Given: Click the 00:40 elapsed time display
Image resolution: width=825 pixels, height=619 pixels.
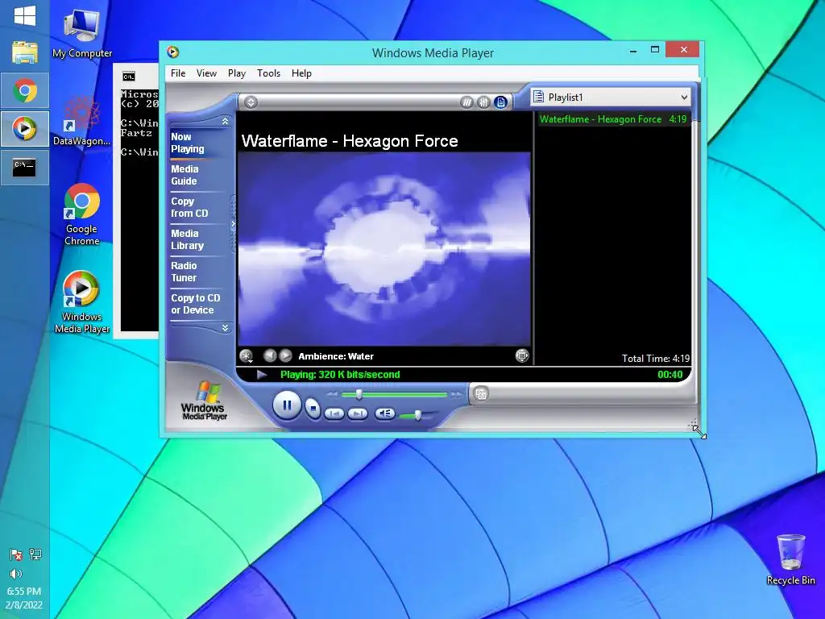Looking at the screenshot, I should [670, 375].
